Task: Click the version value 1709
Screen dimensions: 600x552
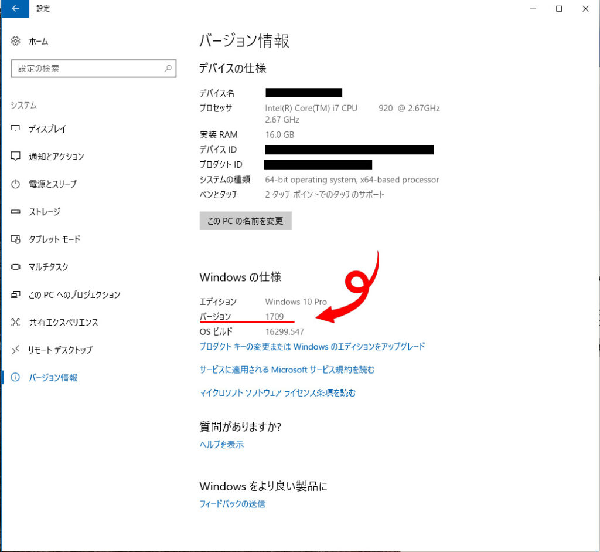Action: [x=274, y=317]
